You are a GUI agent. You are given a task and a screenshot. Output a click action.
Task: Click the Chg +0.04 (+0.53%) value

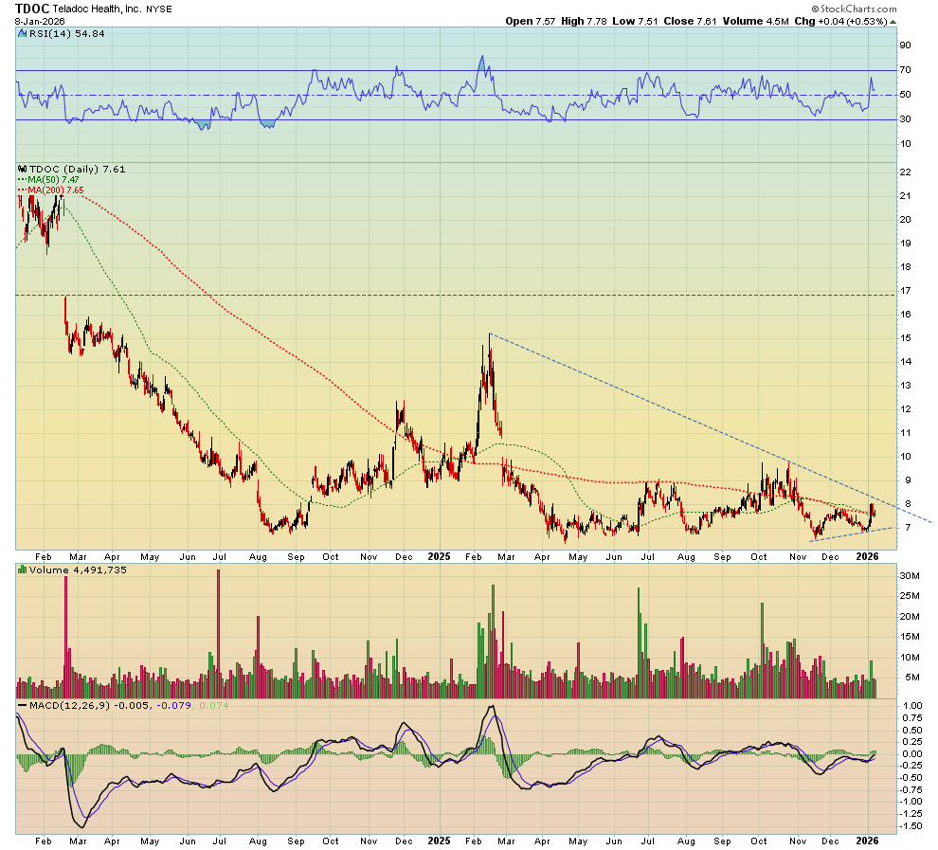(x=840, y=22)
